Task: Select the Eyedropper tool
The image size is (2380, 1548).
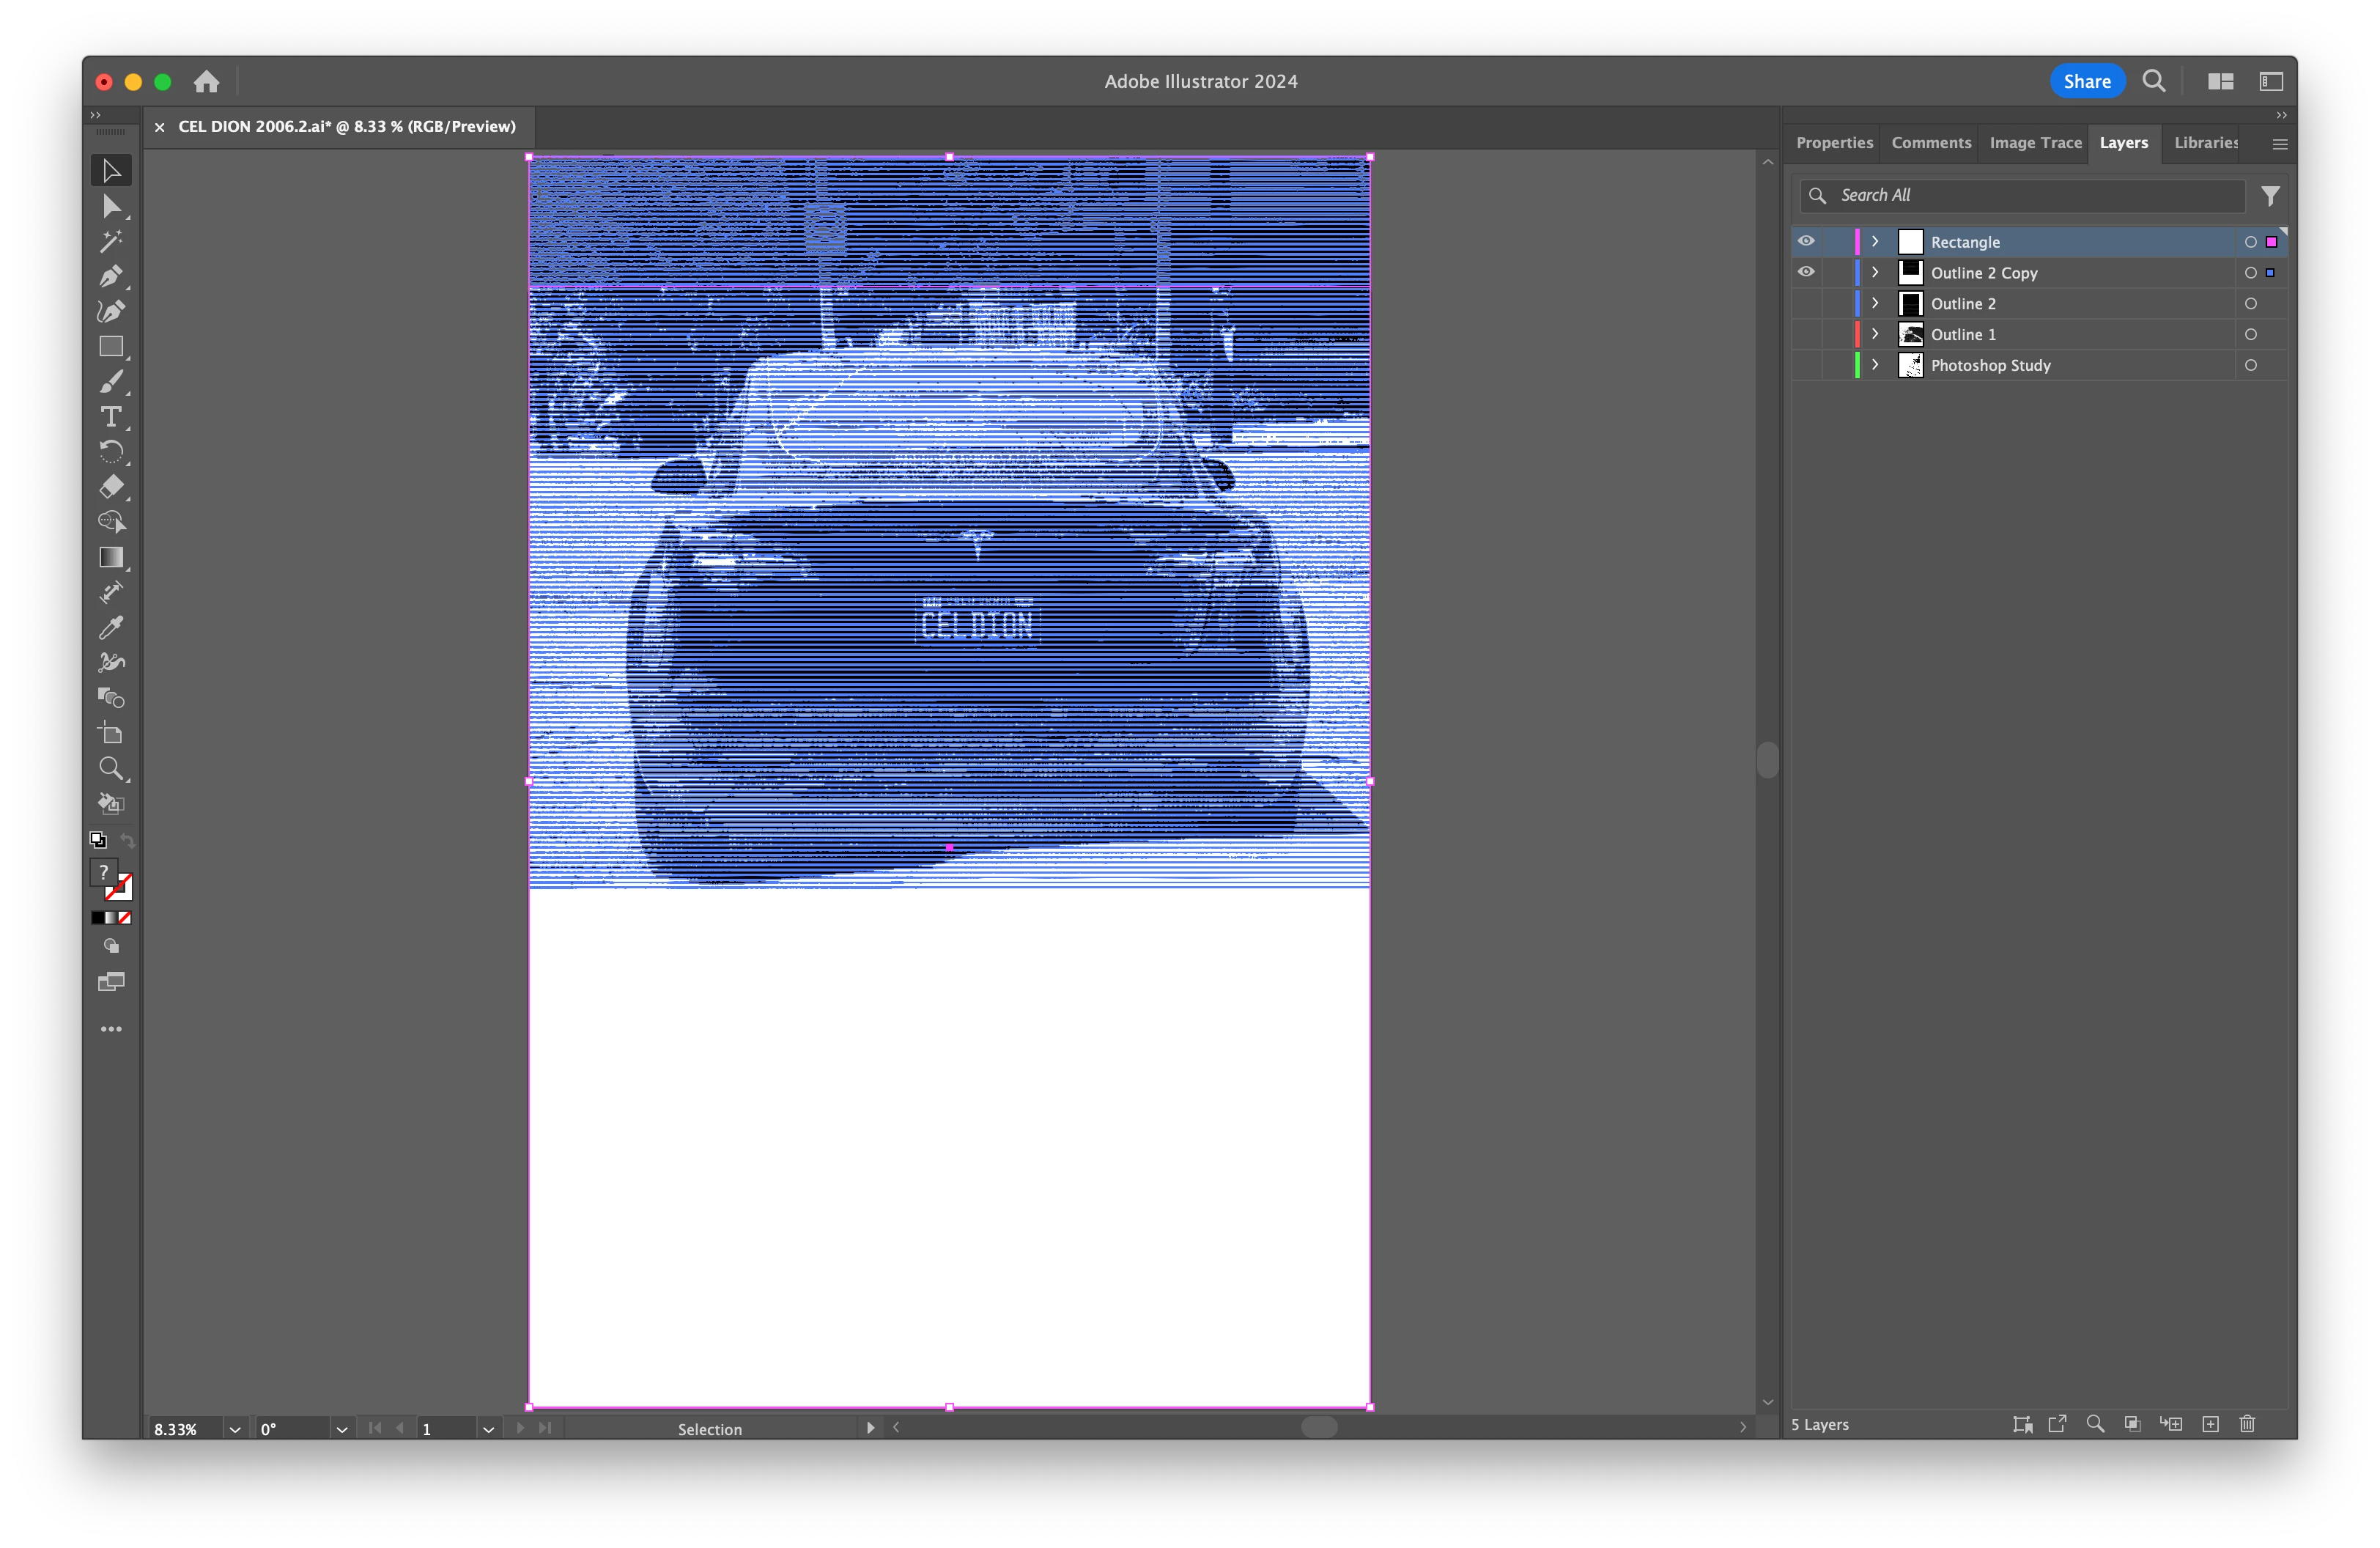Action: click(x=111, y=627)
